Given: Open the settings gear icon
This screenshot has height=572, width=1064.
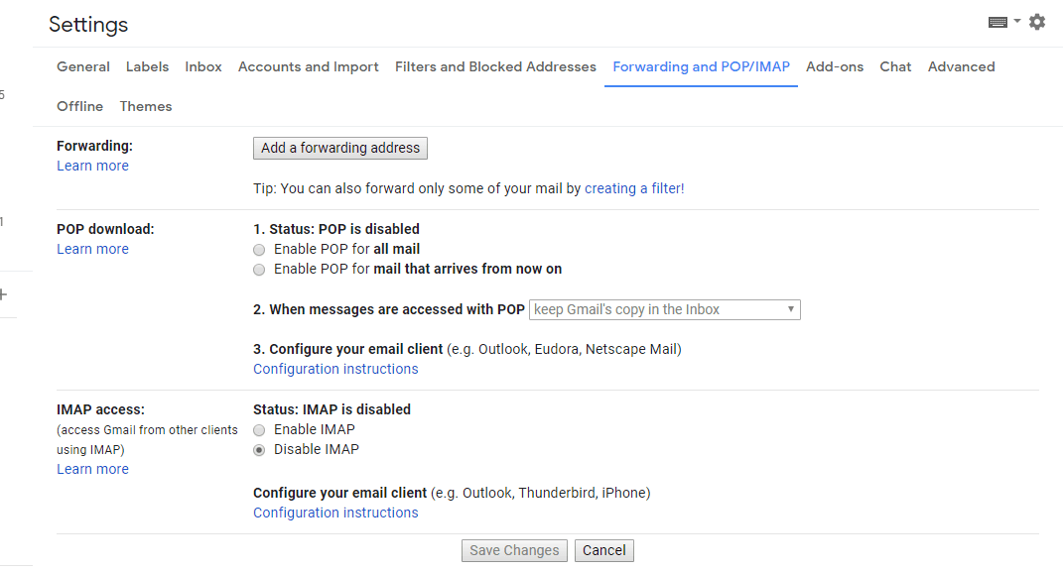Looking at the screenshot, I should [x=1037, y=23].
